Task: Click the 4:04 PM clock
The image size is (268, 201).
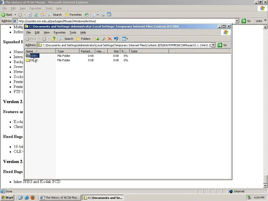Action: click(259, 198)
